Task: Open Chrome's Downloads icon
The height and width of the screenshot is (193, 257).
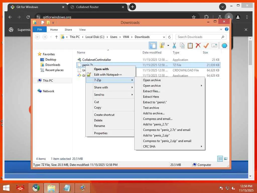Action: click(x=229, y=17)
